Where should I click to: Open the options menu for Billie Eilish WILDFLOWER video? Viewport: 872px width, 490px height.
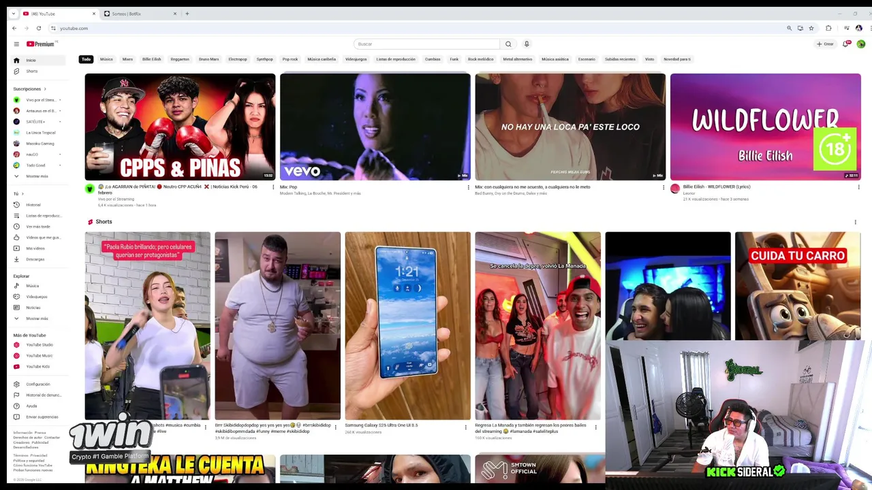point(858,187)
